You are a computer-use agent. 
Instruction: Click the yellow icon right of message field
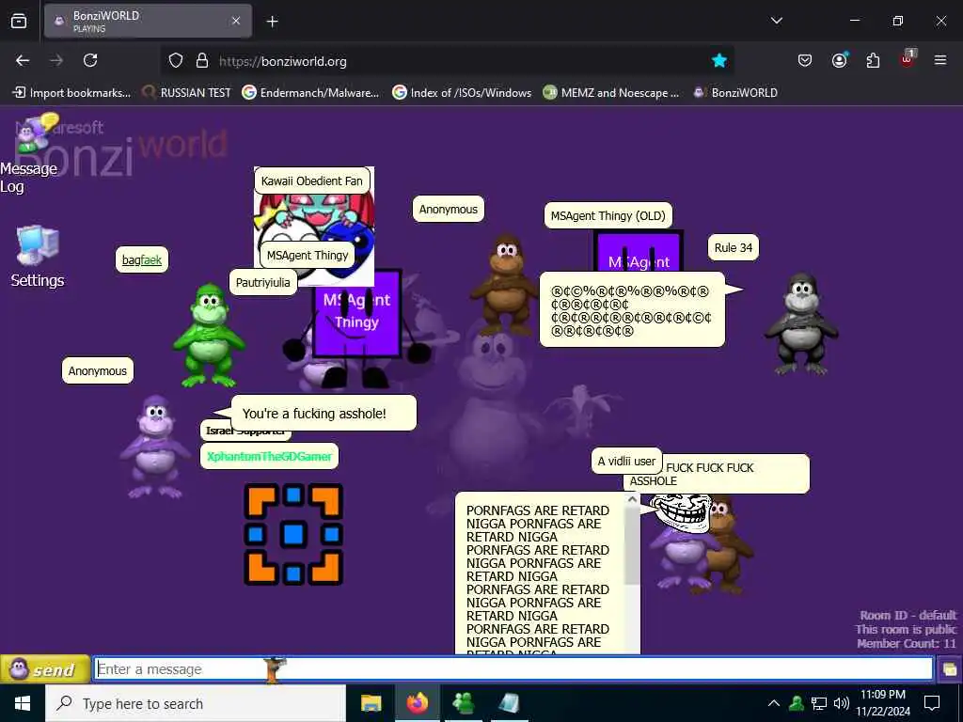click(949, 669)
